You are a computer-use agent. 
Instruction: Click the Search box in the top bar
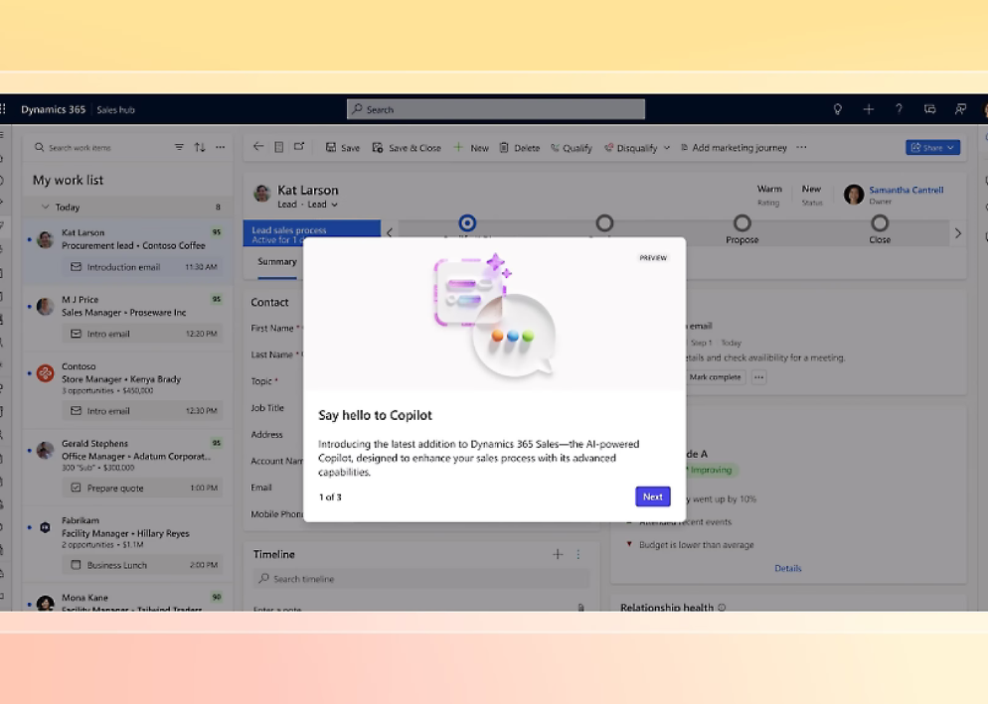(496, 109)
